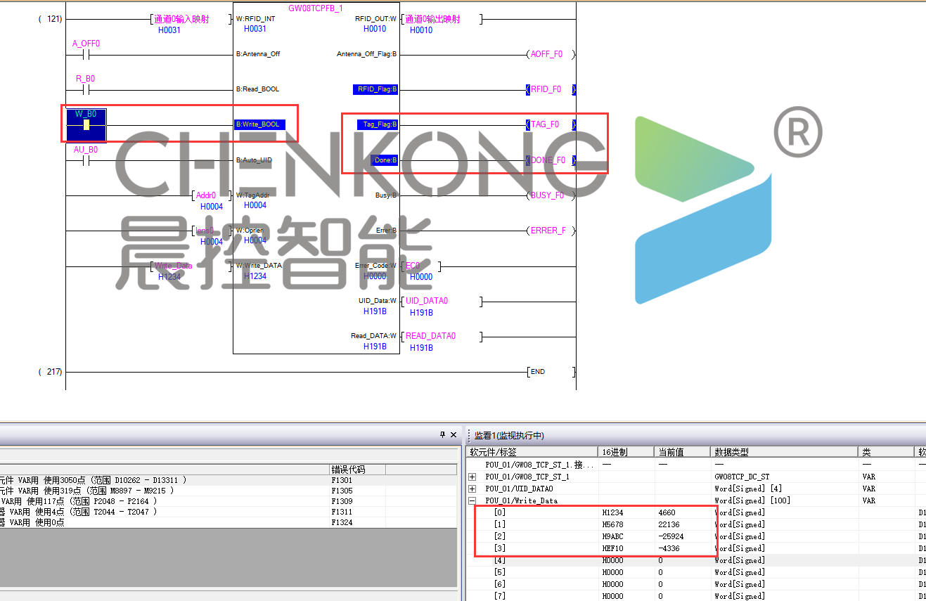Select the watch row index [2]
926x601 pixels.
click(499, 536)
